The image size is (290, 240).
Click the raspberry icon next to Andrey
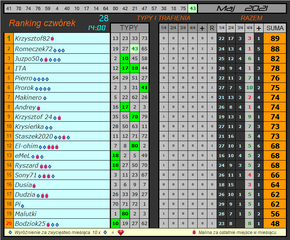pos(38,108)
